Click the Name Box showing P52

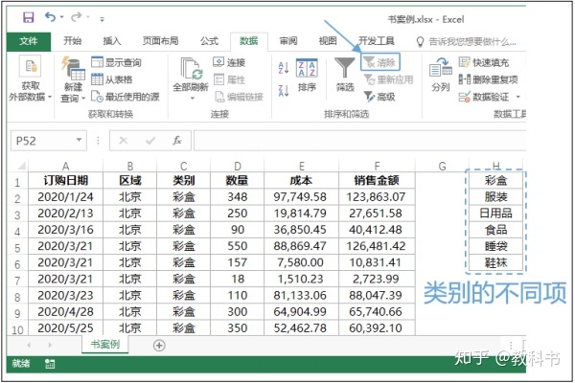pyautogui.click(x=42, y=141)
